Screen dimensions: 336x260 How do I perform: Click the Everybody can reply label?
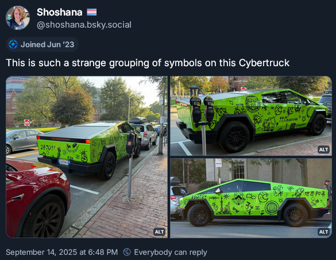pyautogui.click(x=171, y=253)
